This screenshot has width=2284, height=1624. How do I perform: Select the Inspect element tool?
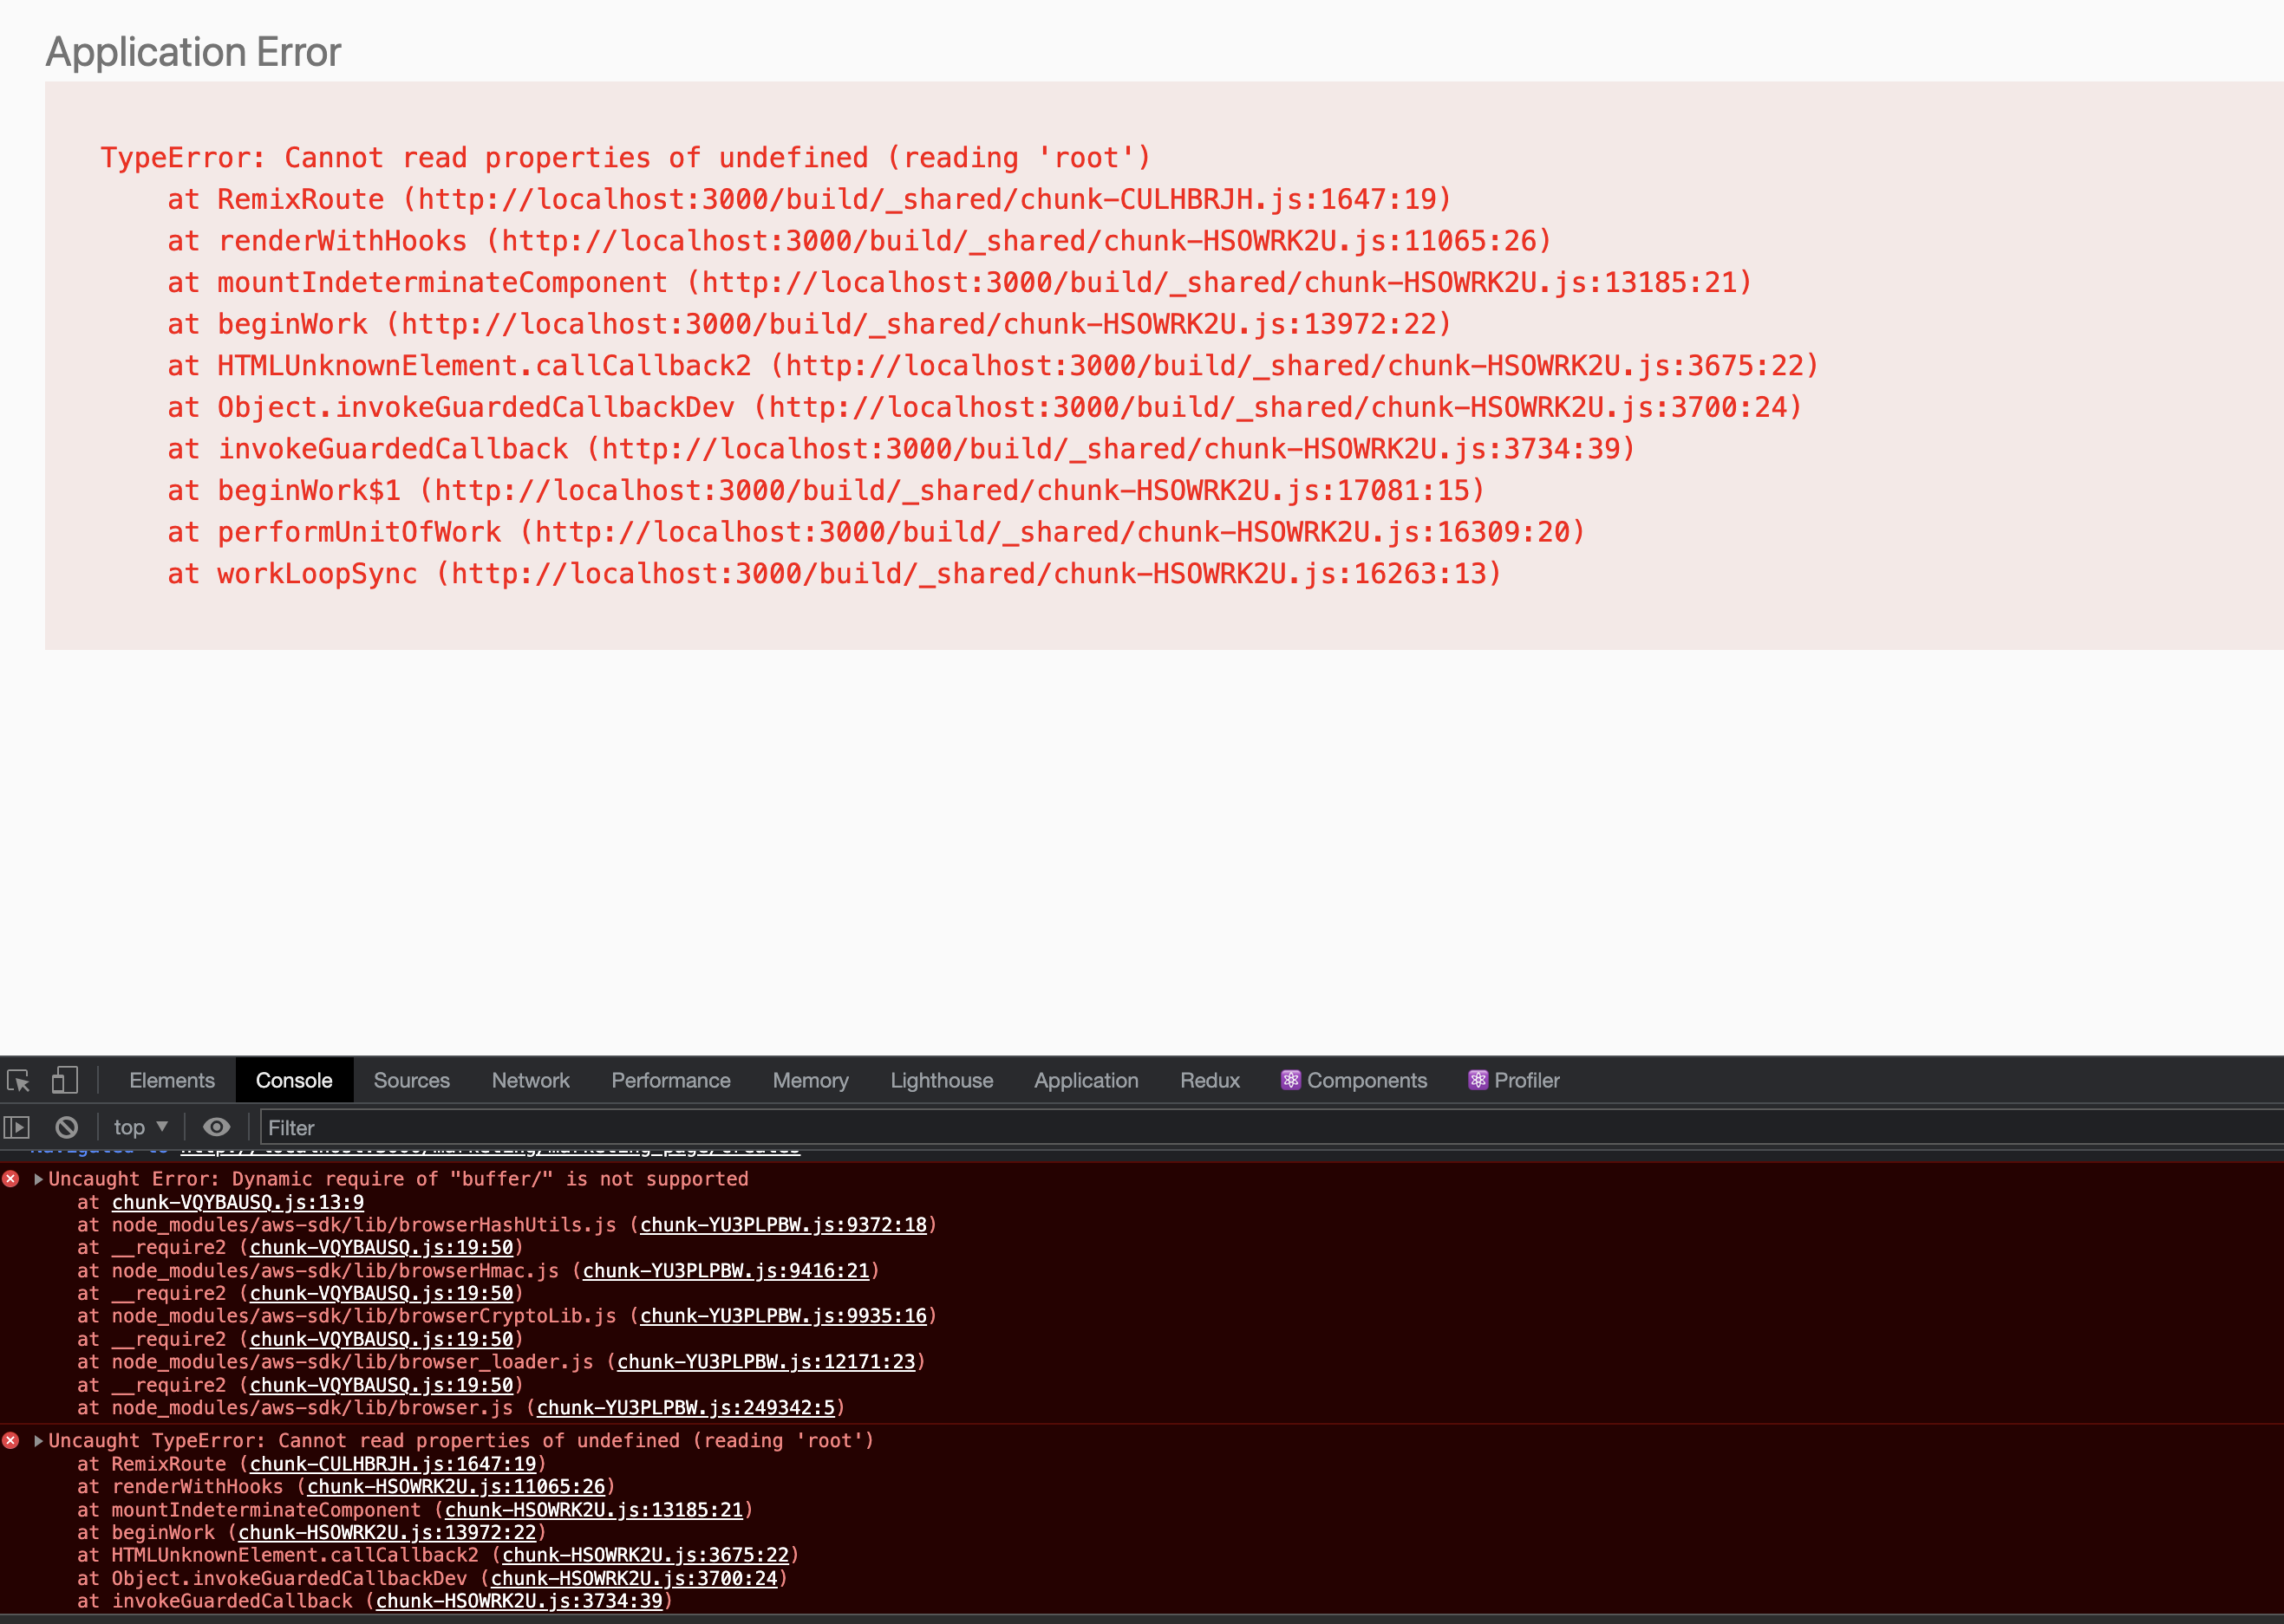[x=19, y=1082]
